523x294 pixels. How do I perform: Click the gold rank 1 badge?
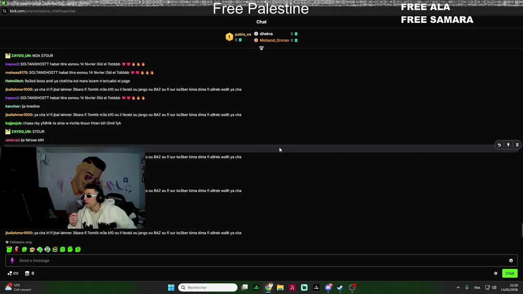229,37
